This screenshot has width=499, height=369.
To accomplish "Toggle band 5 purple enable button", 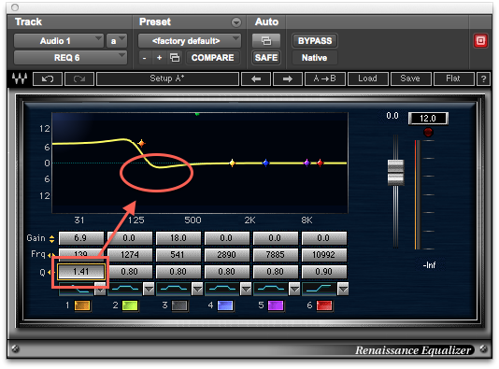I will [276, 305].
